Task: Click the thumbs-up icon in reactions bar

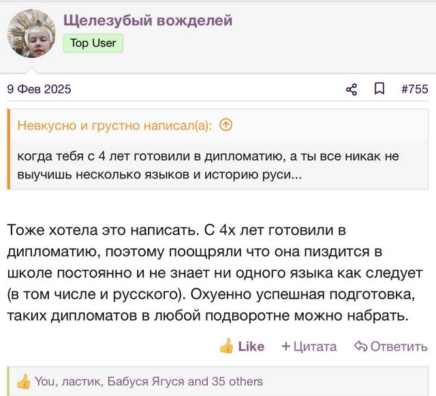Action: coord(23,382)
